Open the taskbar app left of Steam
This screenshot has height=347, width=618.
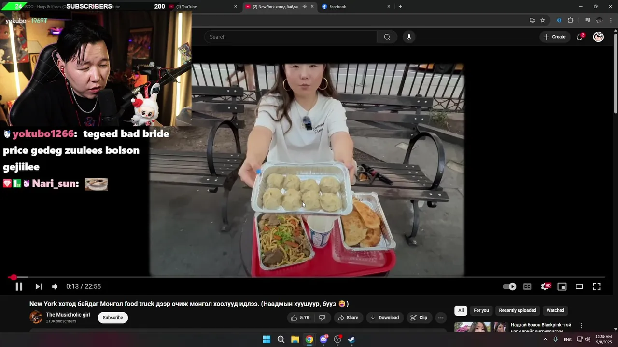337,339
